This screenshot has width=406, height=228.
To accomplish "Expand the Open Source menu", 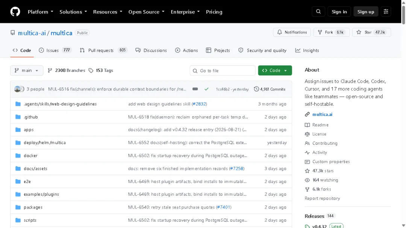I will tap(146, 12).
